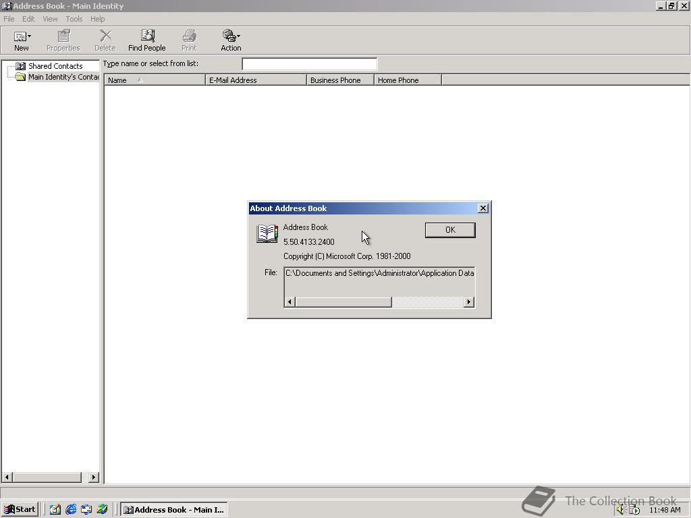
Task: Open the Tools menu
Action: tap(74, 19)
